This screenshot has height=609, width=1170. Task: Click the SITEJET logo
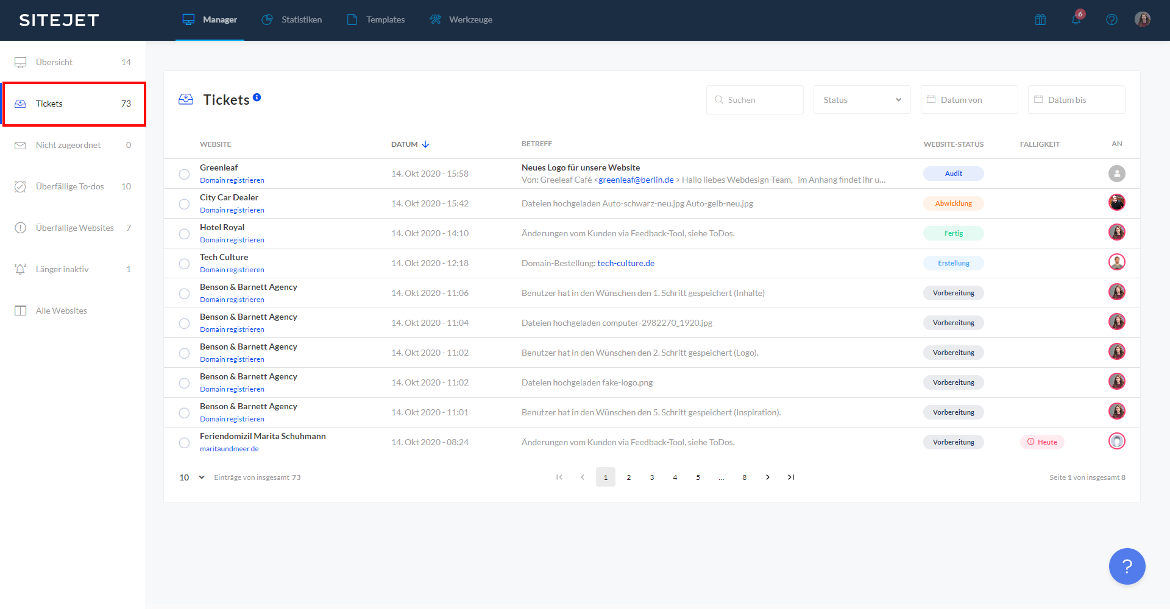[59, 20]
